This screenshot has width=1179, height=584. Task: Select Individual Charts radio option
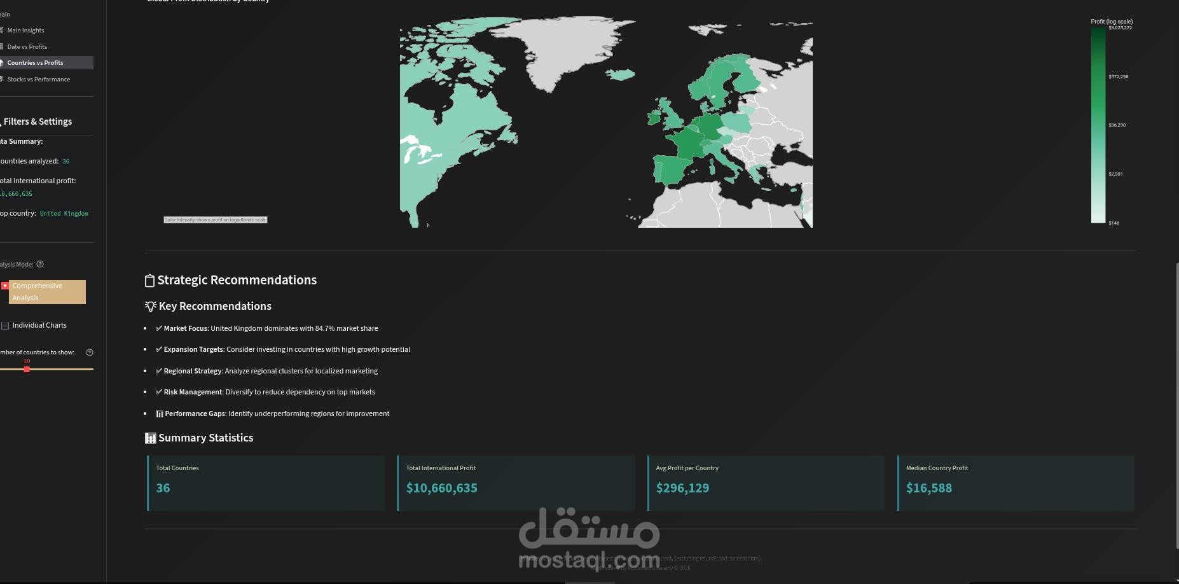click(5, 326)
